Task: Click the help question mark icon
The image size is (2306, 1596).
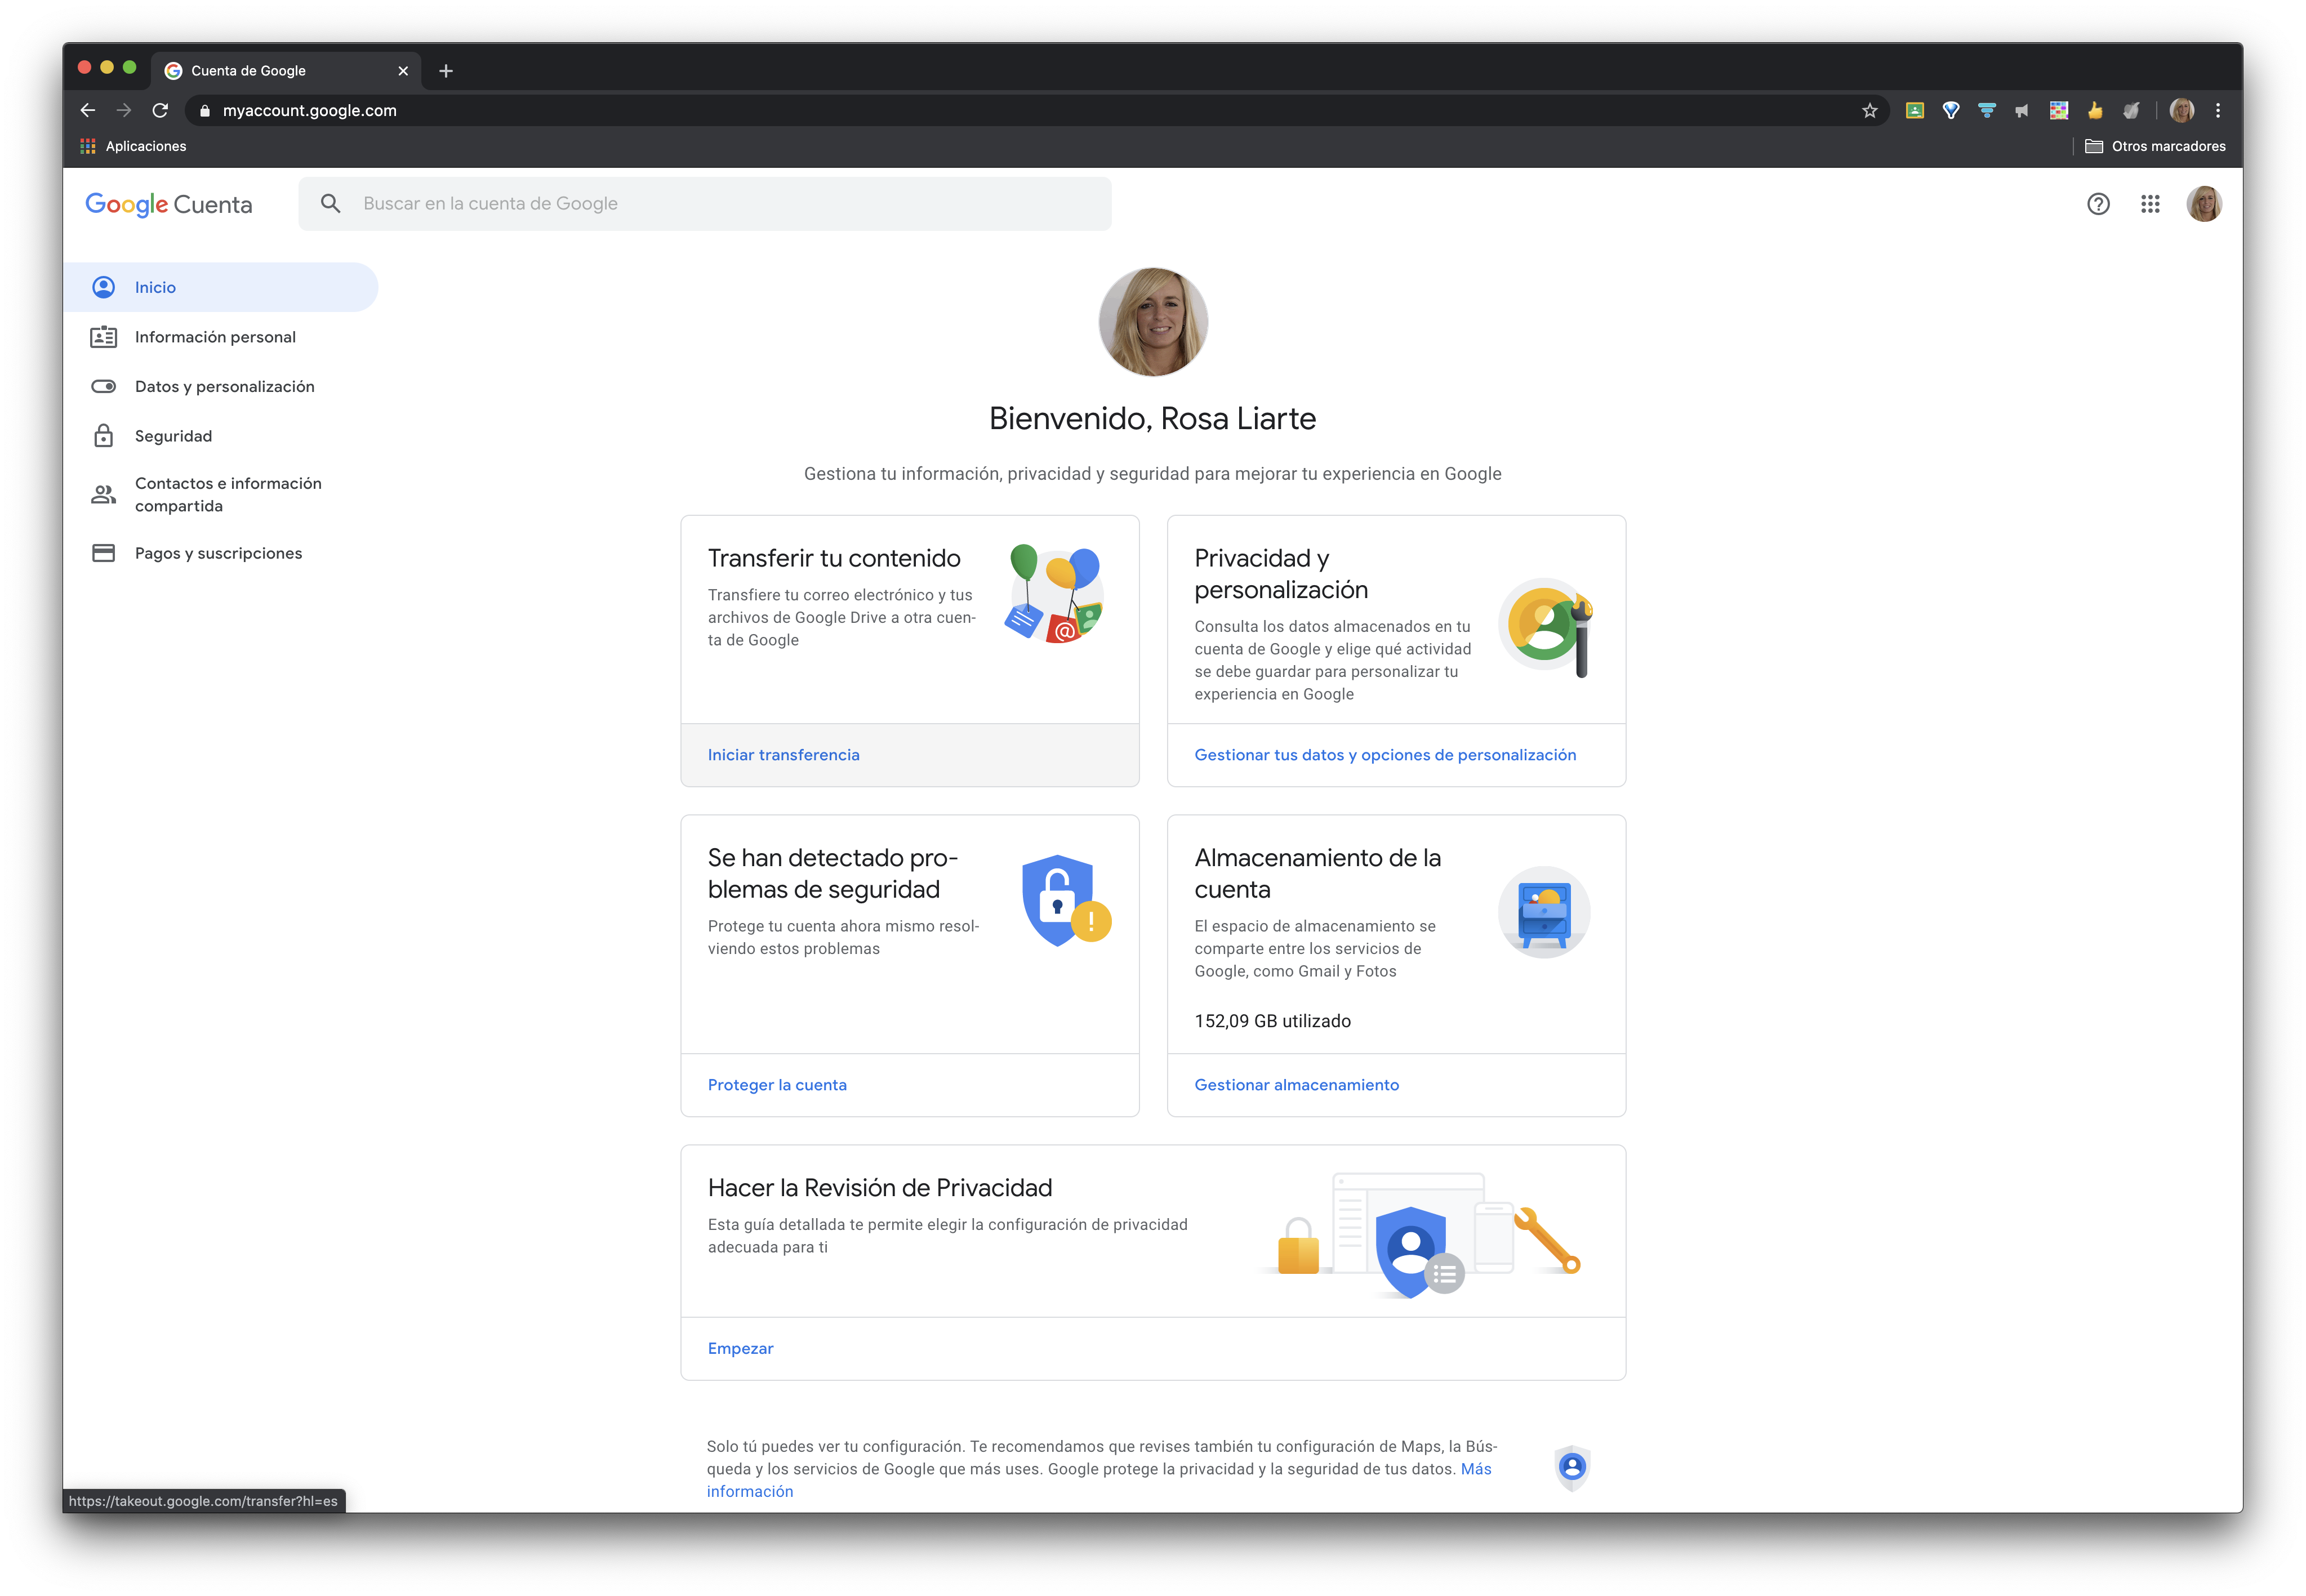Action: (2098, 204)
